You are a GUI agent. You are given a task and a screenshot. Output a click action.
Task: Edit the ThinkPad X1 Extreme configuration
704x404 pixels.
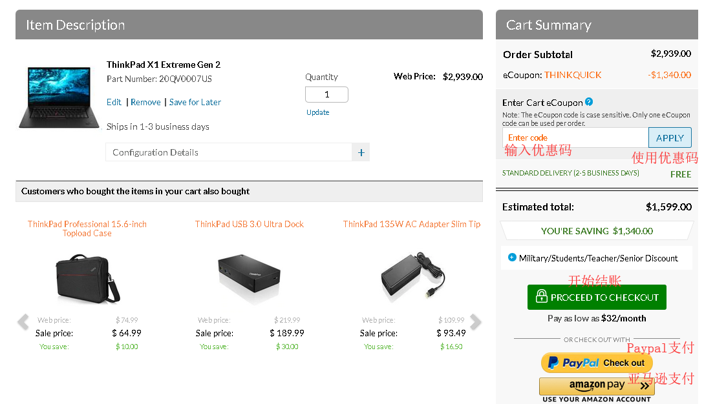[114, 102]
